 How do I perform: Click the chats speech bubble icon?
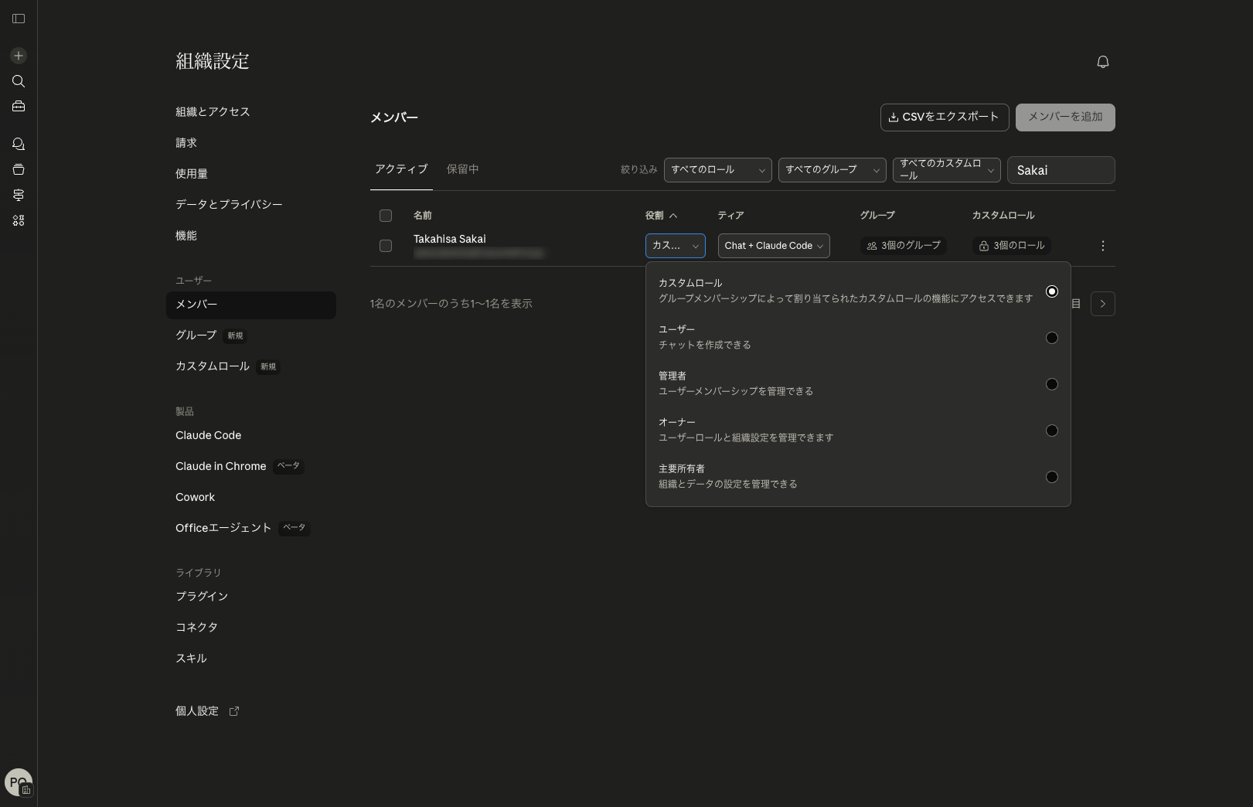(19, 145)
